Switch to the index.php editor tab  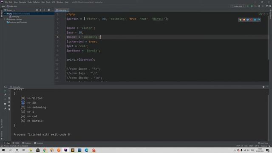tap(62, 10)
